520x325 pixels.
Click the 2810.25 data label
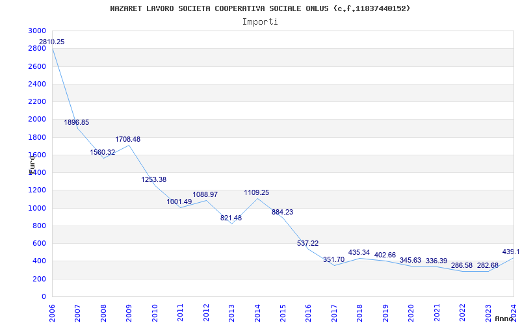click(52, 42)
